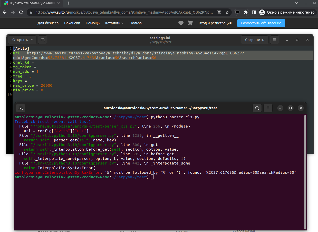Switch to the Купить стиральную маш tab
The width and height of the screenshot is (318, 232).
pyautogui.click(x=31, y=3)
